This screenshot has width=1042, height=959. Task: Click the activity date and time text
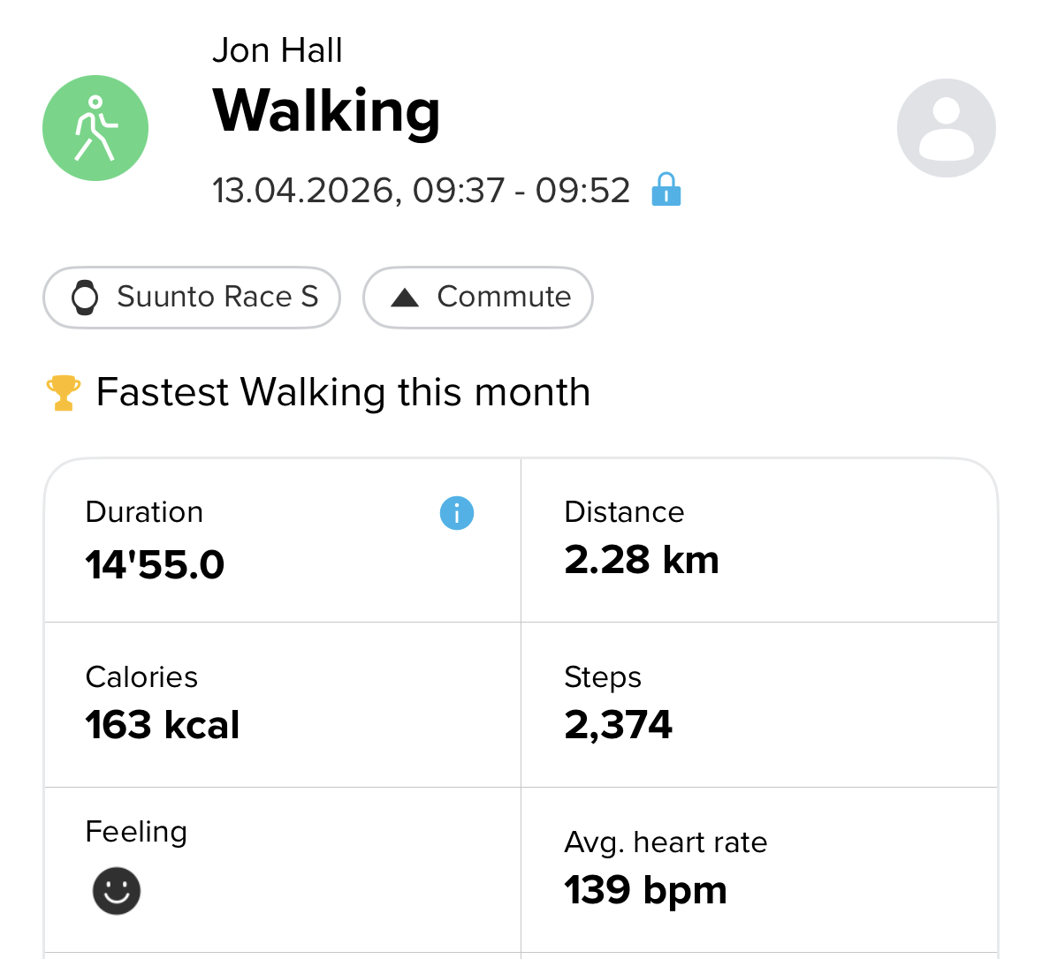421,191
